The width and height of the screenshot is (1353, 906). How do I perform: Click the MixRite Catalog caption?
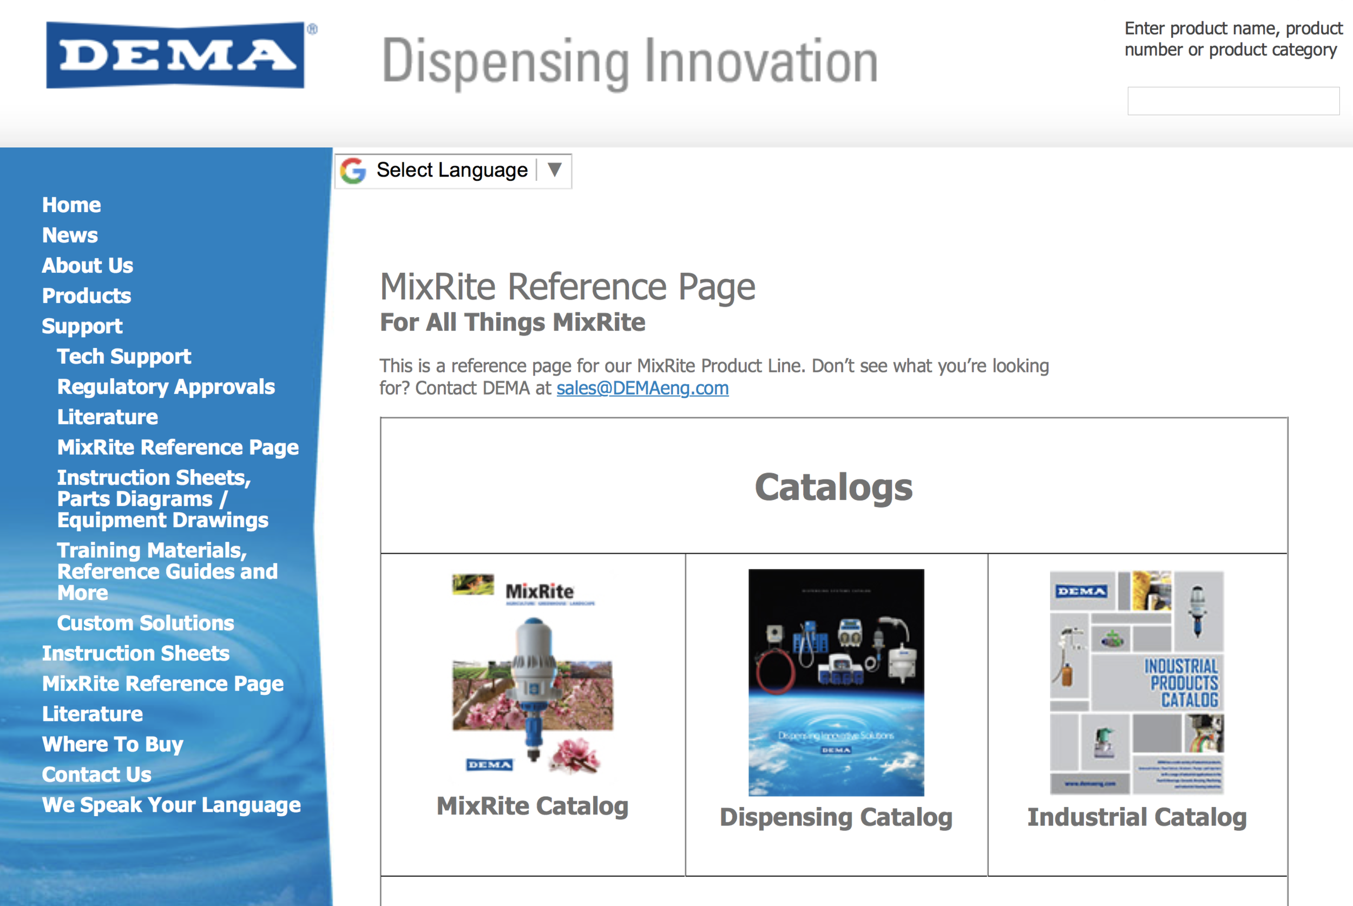pyautogui.click(x=533, y=806)
